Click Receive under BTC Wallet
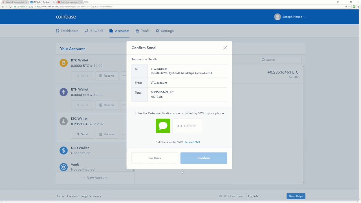 (107, 76)
